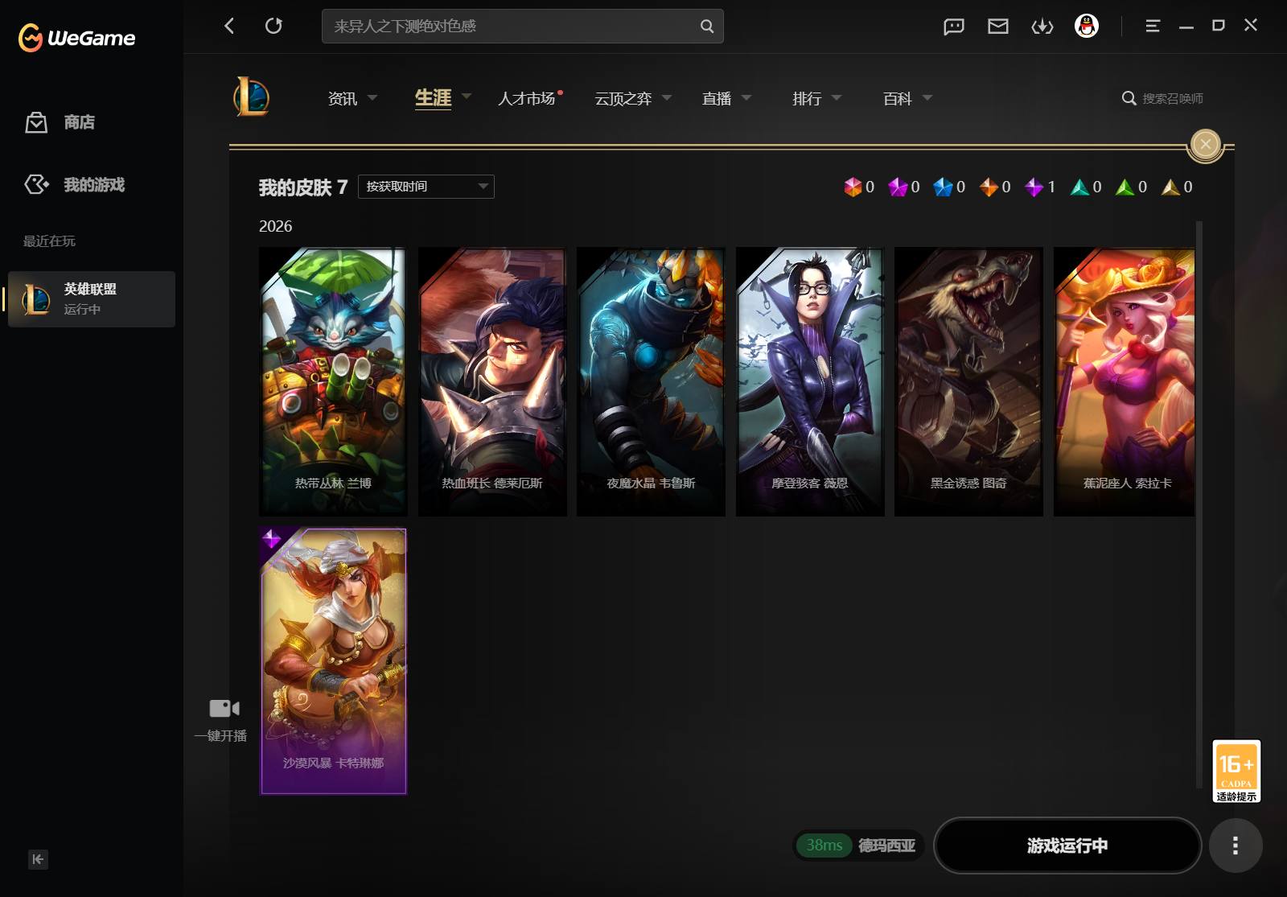Select the 沙漠风暴 卡特琳娜 skin thumbnail
This screenshot has width=1287, height=897.
point(333,661)
